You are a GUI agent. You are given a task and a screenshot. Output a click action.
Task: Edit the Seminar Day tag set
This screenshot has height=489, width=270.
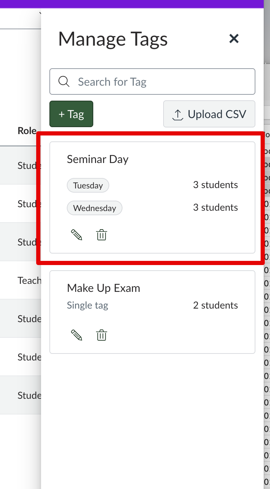pyautogui.click(x=77, y=235)
